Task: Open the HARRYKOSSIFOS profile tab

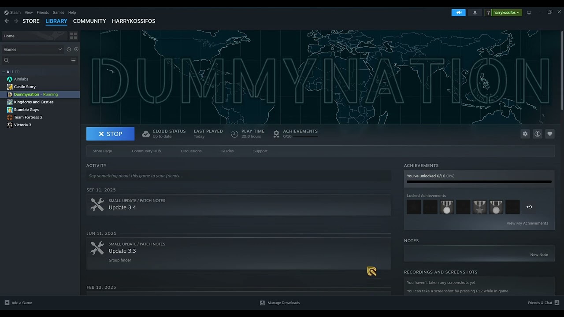Action: tap(134, 21)
